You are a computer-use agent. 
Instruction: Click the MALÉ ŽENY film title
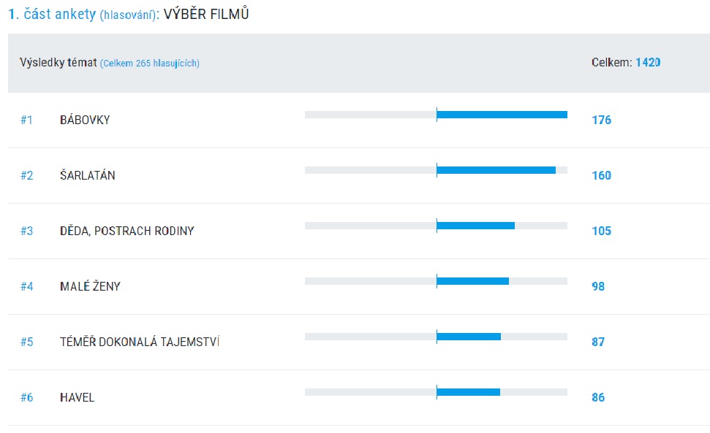point(90,286)
